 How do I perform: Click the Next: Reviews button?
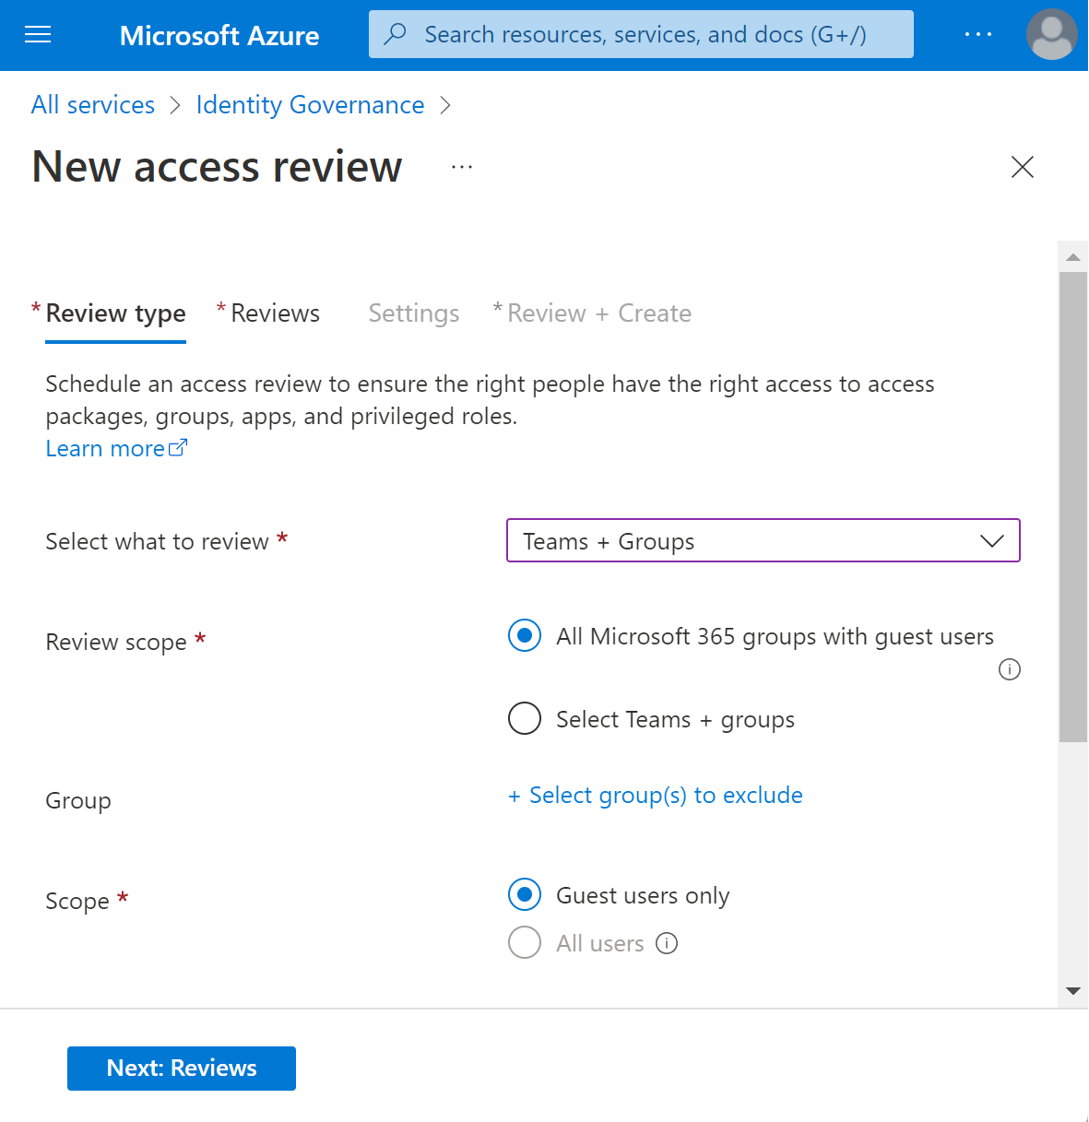[182, 1068]
